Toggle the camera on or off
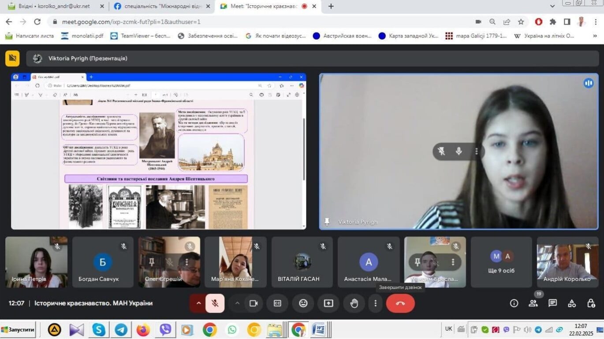 point(254,303)
